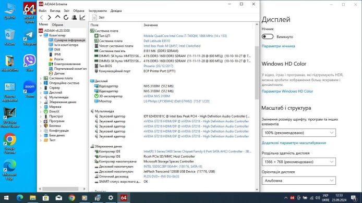Click the Значення column header
Viewport: 362px width, 203px height.
[x=151, y=25]
